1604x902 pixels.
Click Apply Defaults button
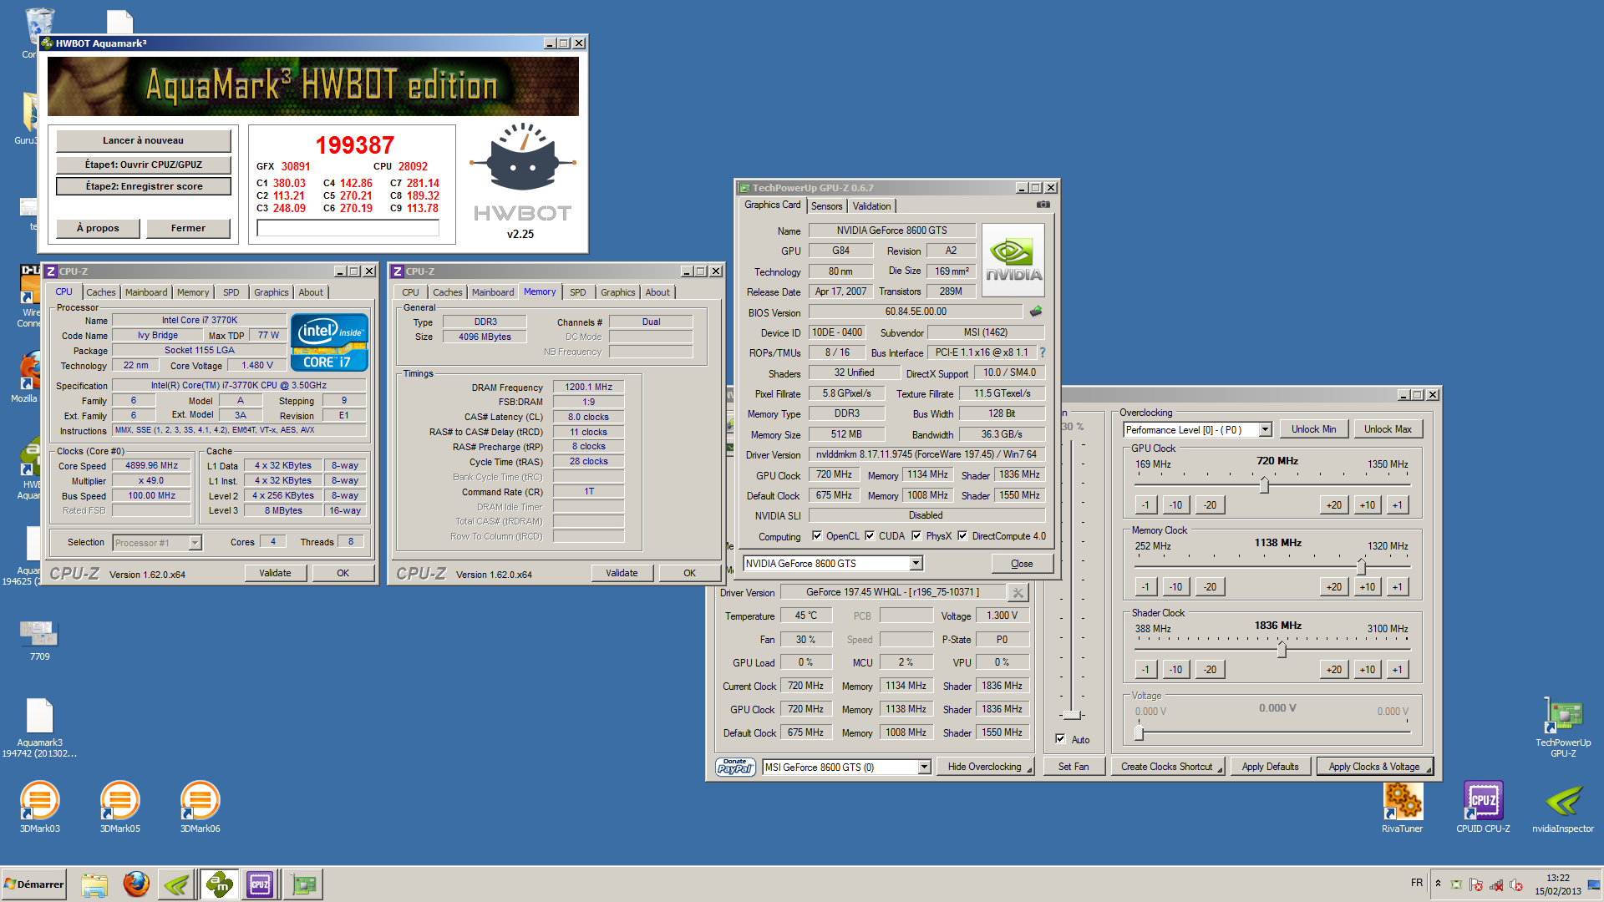point(1270,767)
